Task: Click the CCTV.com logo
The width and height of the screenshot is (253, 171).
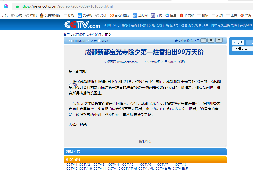Action: pos(82,25)
